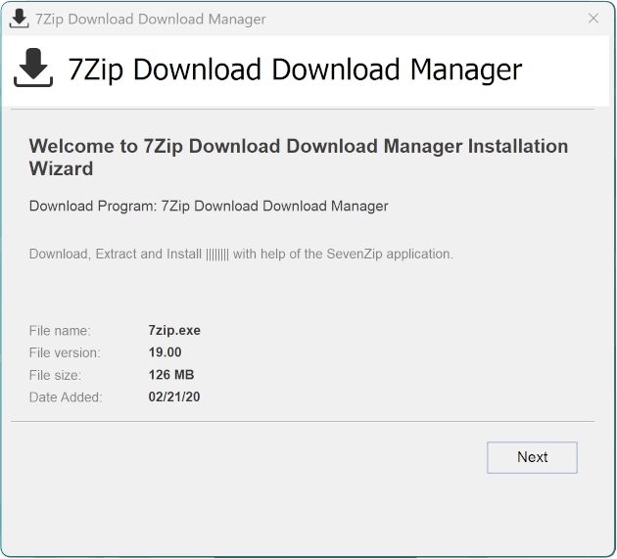Click the large header title 7Zip Download Download Manager
The image size is (617, 559).
pos(295,70)
